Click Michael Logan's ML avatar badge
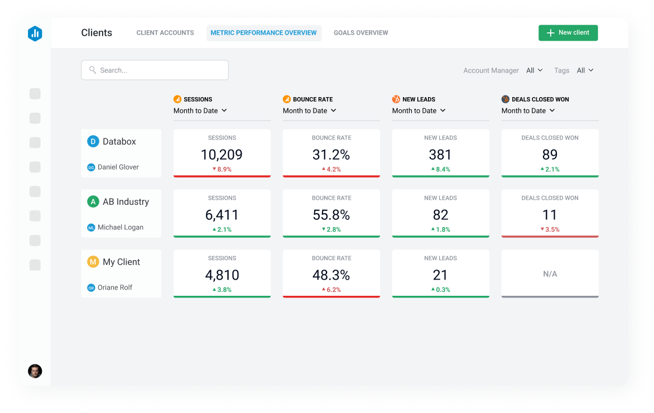Screen dimensions: 654x413 point(91,227)
